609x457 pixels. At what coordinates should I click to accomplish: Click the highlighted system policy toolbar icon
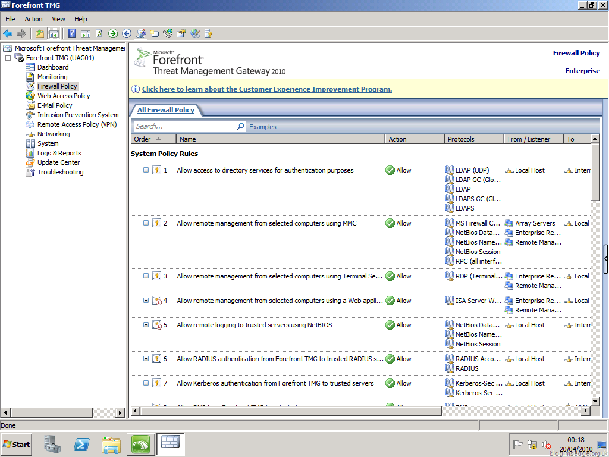(x=140, y=34)
